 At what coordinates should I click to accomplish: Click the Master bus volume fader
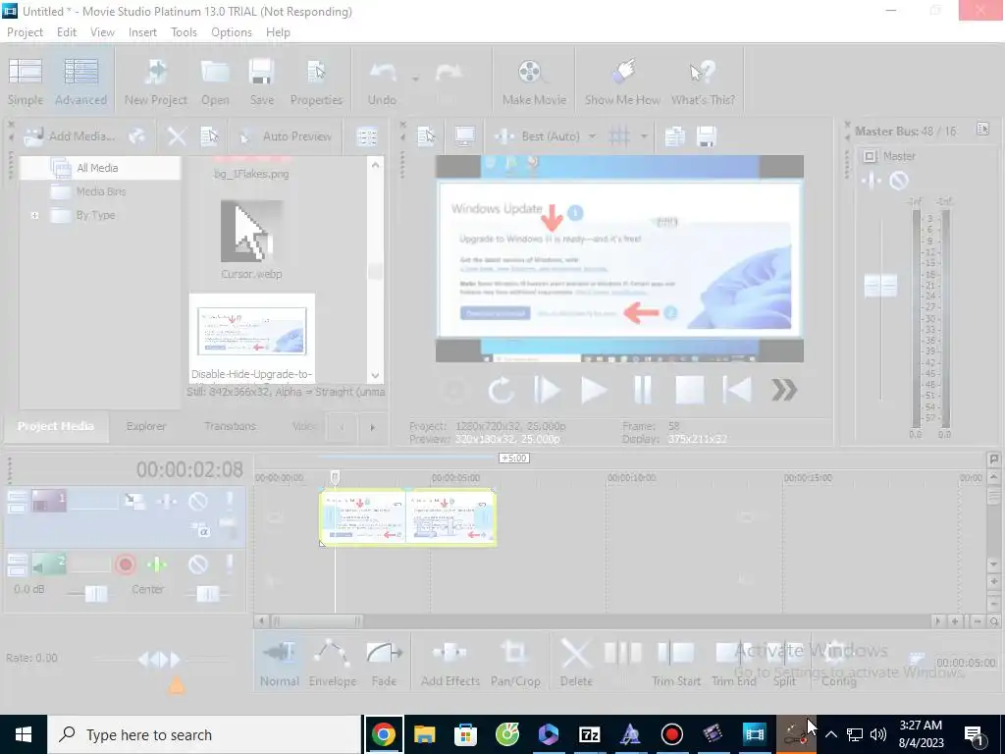coord(880,286)
